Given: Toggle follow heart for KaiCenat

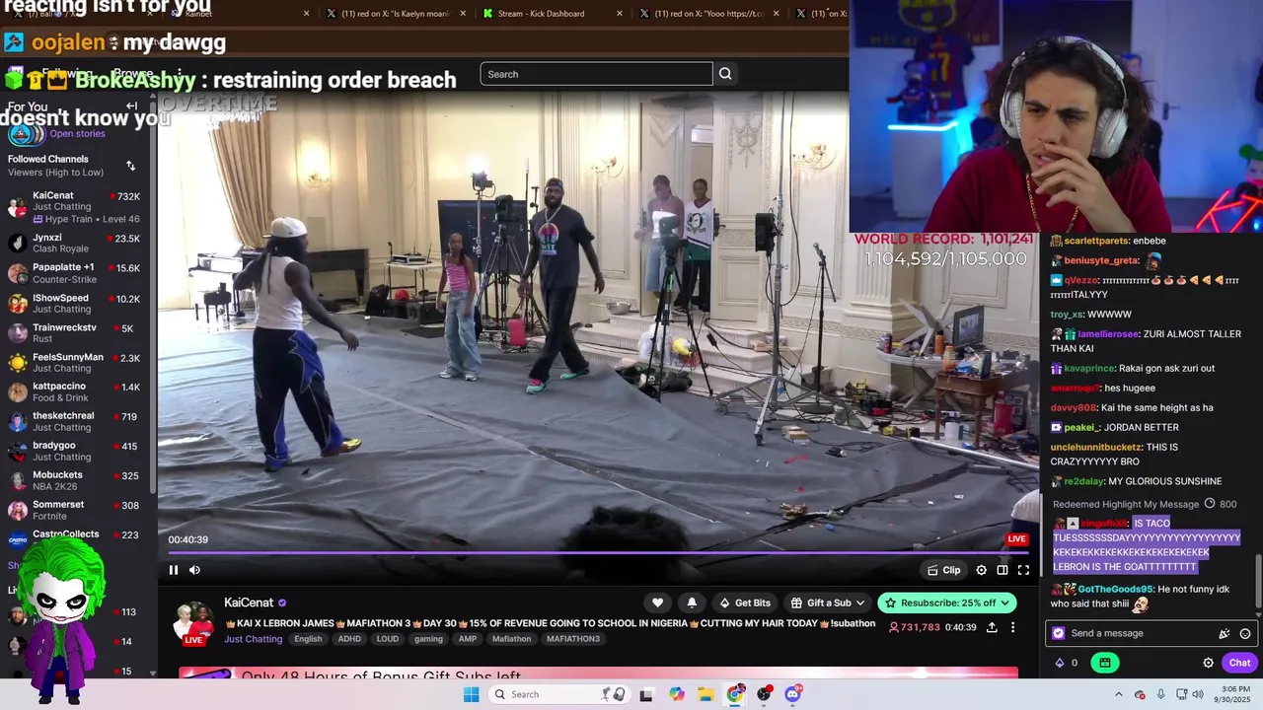Looking at the screenshot, I should tap(657, 603).
